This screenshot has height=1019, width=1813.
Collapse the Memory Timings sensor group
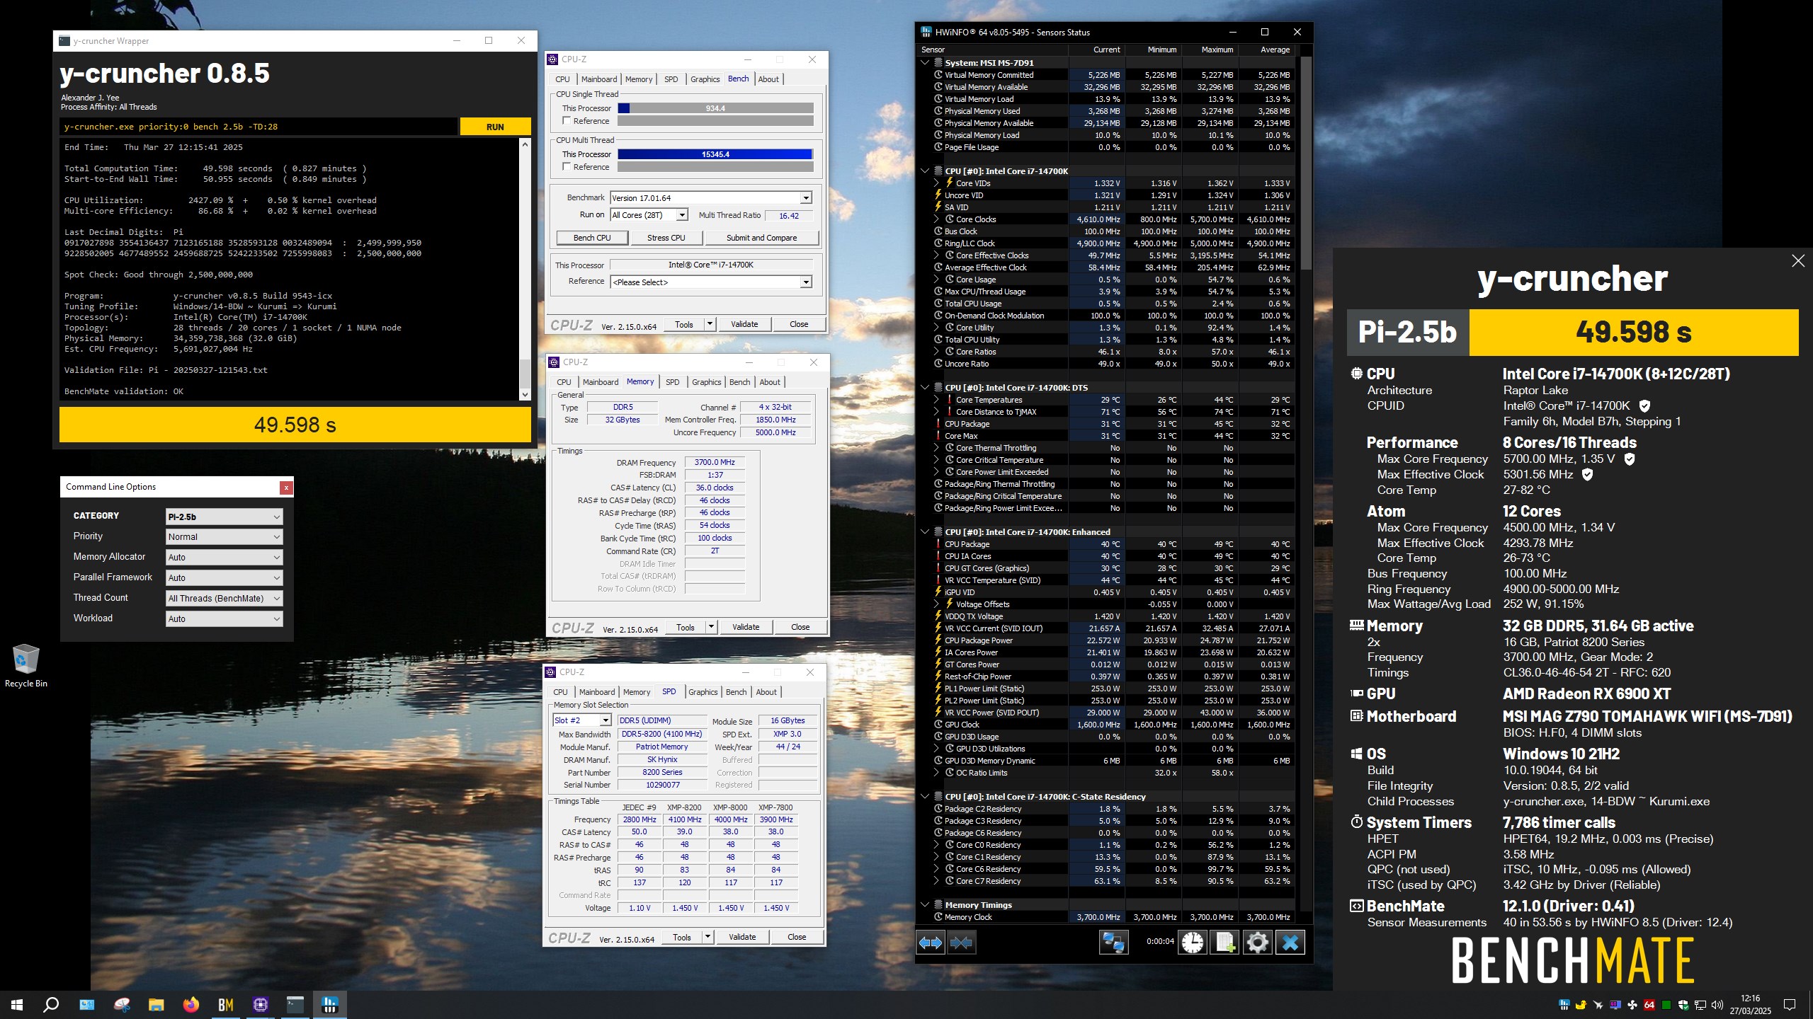tap(925, 905)
